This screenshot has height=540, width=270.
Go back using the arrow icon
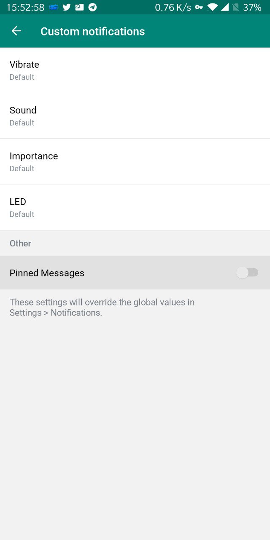[16, 31]
